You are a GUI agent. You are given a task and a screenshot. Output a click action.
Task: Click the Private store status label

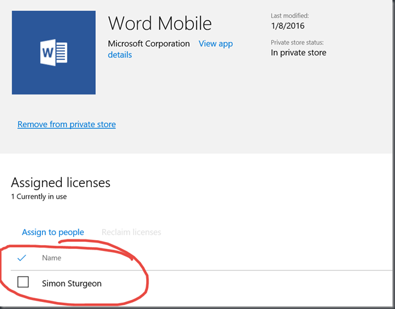point(297,42)
